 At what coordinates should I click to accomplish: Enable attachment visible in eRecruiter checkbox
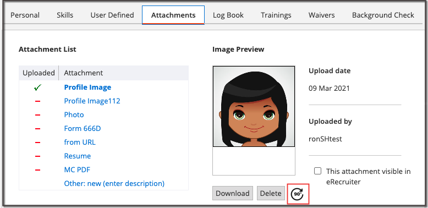point(317,171)
